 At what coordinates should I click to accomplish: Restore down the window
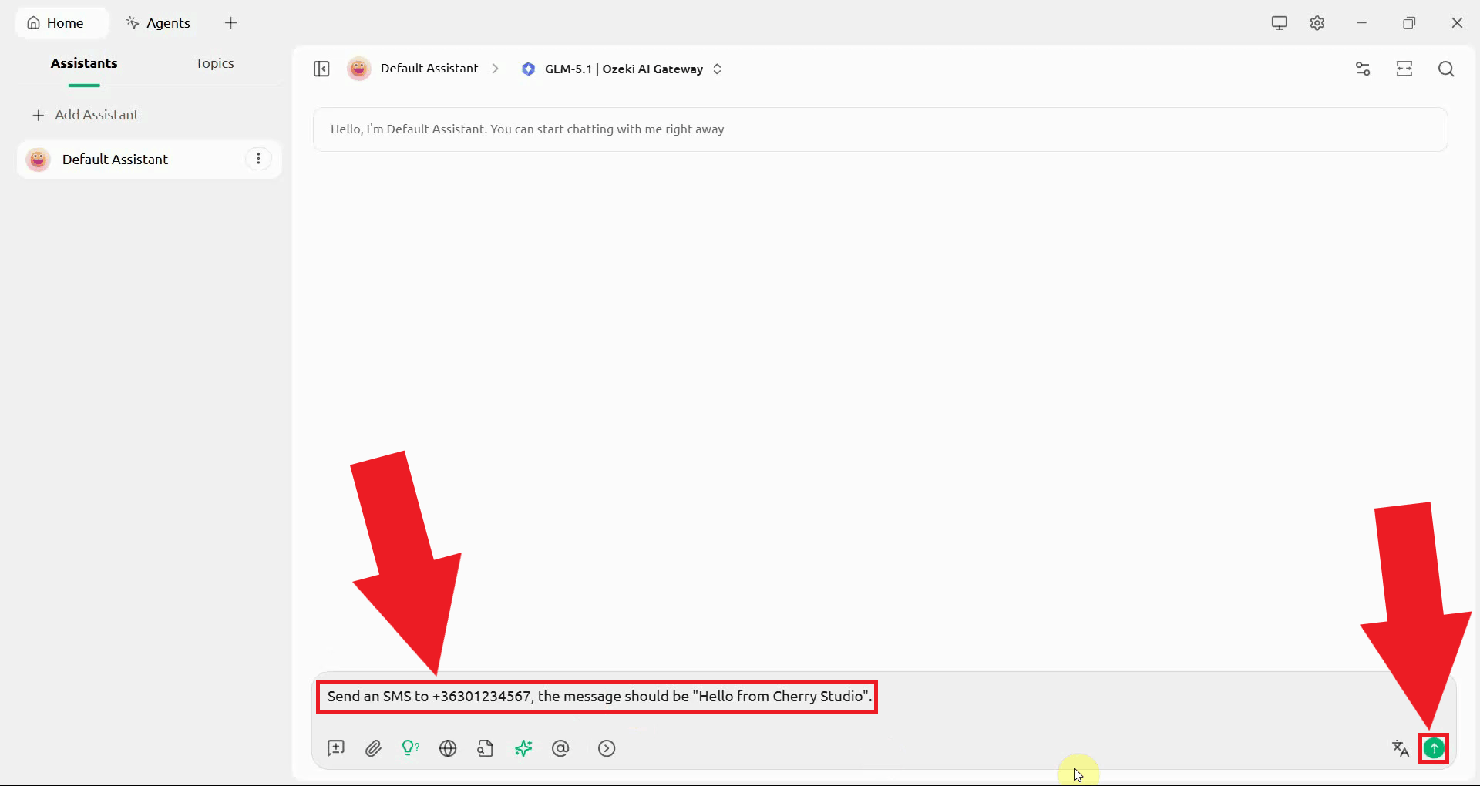pyautogui.click(x=1409, y=23)
